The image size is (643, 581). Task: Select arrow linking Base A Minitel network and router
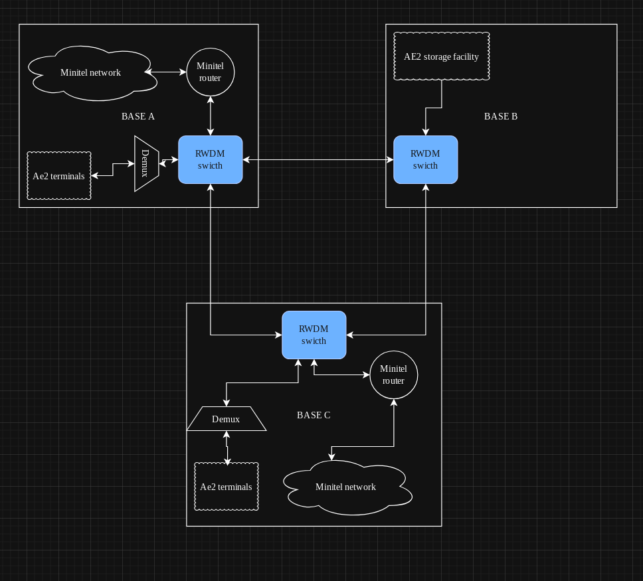pos(165,72)
